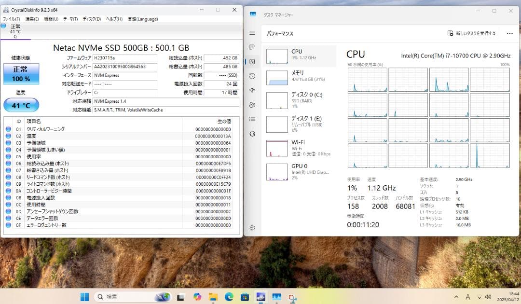Switch to the App history panel
Image resolution: width=521 pixels, height=304 pixels.
[252, 76]
